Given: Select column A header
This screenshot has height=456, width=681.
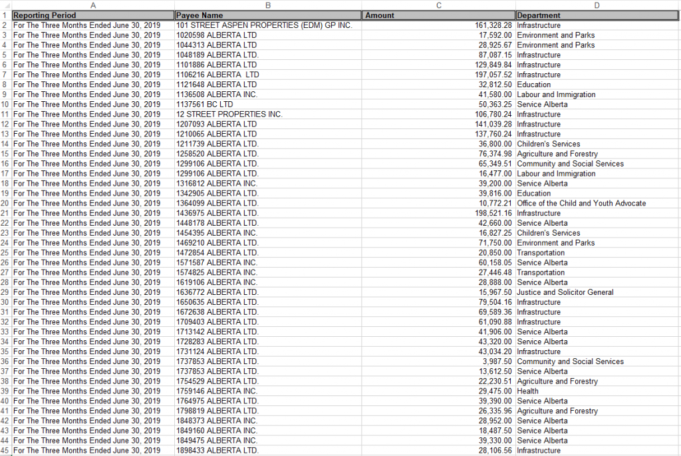Looking at the screenshot, I should pos(93,5).
